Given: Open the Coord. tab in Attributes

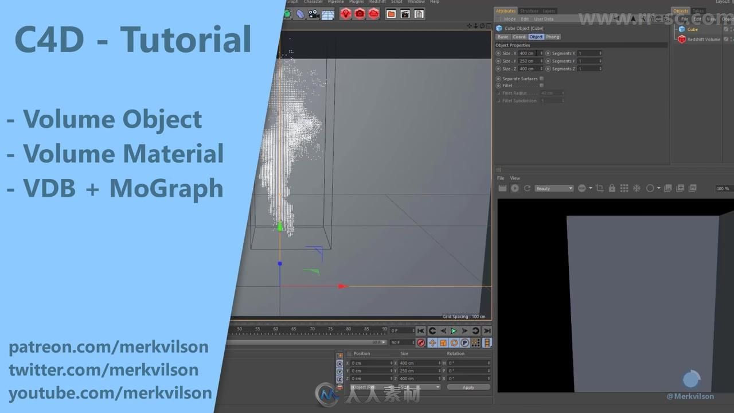Looking at the screenshot, I should pos(520,37).
